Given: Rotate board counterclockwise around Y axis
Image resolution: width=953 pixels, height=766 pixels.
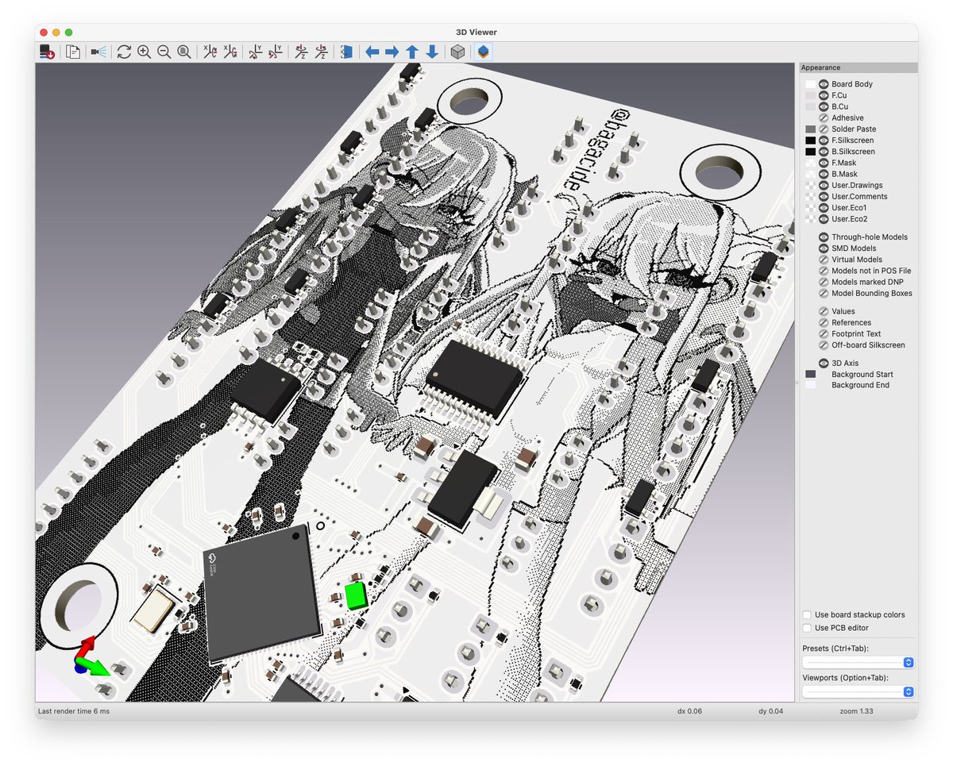Looking at the screenshot, I should [276, 52].
